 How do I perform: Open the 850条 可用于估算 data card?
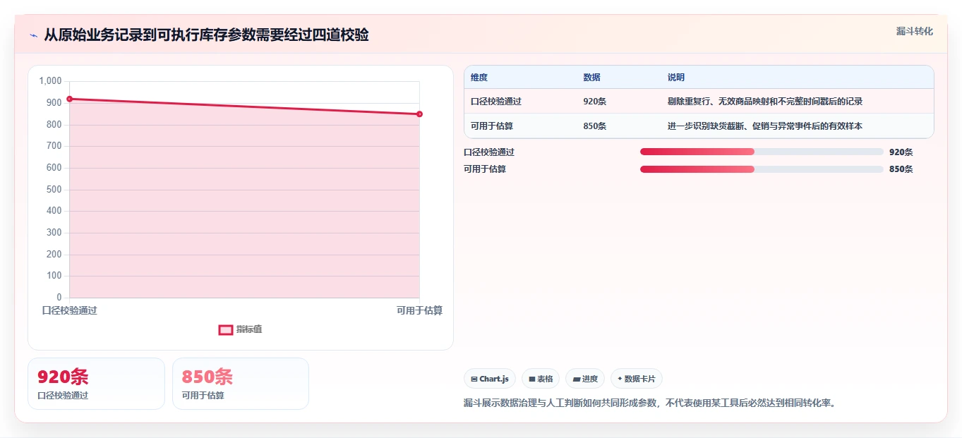(x=241, y=384)
